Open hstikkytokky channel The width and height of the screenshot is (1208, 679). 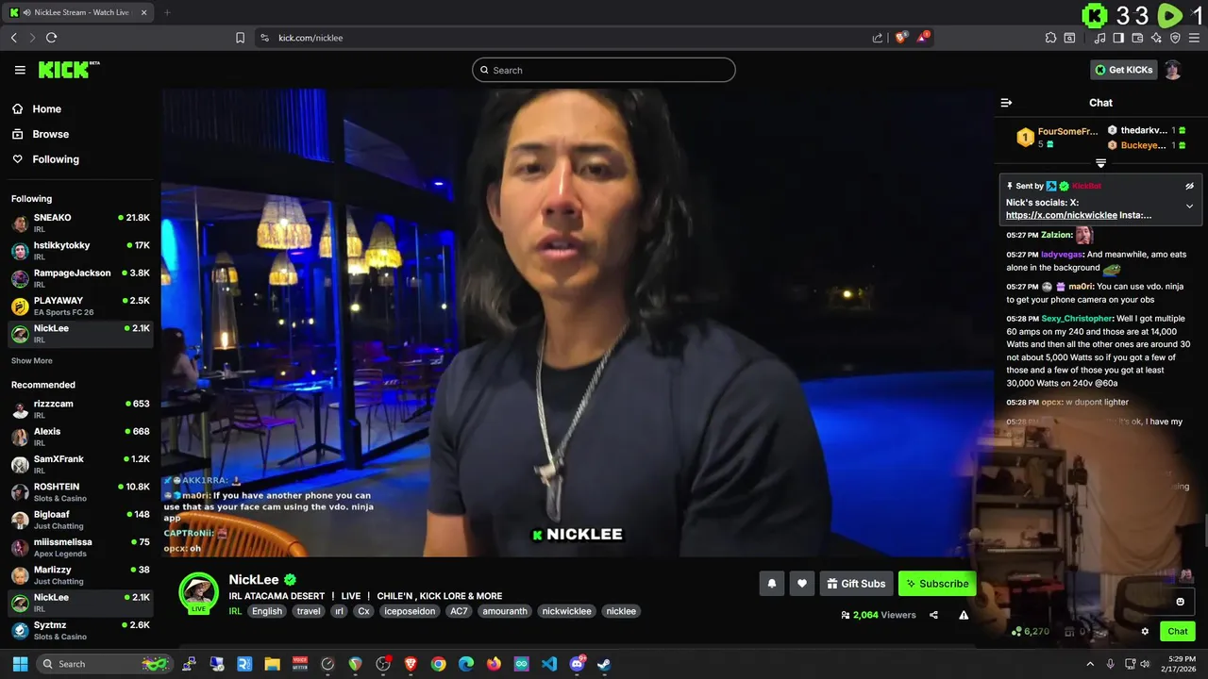[80, 250]
